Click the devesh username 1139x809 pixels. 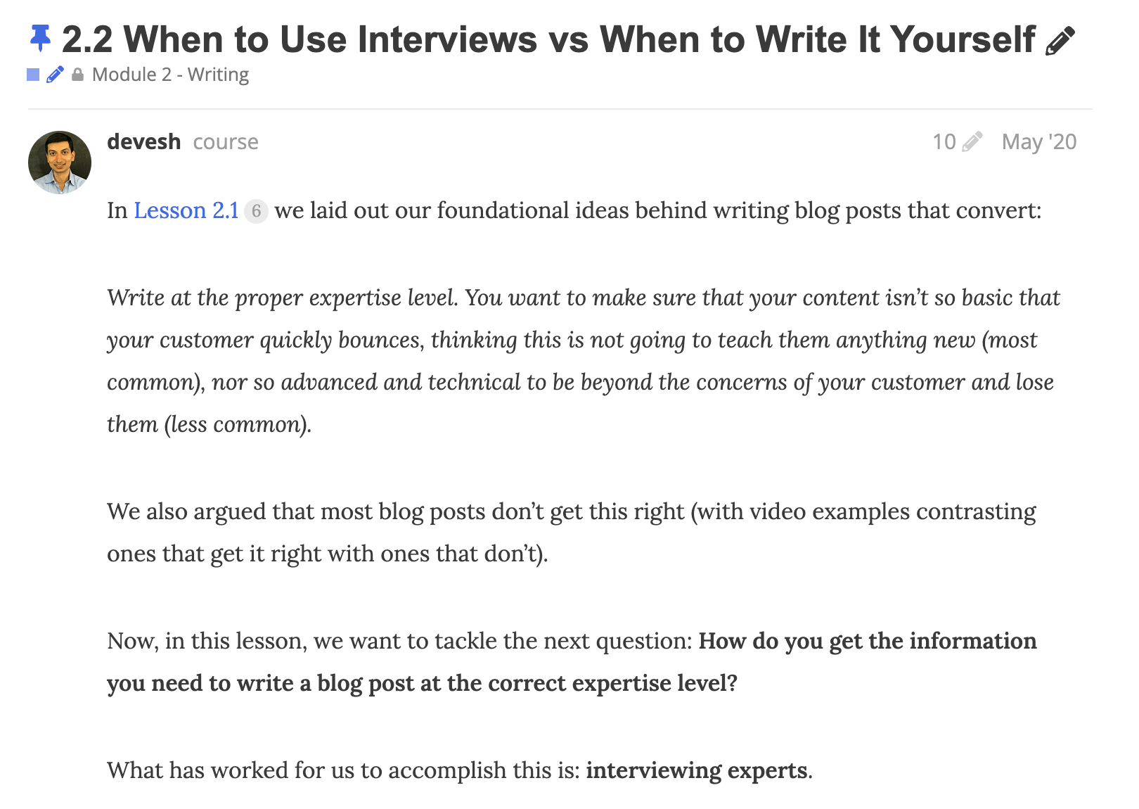(144, 141)
